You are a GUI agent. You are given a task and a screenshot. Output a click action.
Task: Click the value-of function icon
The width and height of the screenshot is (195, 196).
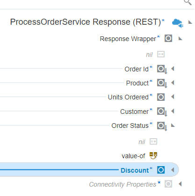(x=153, y=156)
